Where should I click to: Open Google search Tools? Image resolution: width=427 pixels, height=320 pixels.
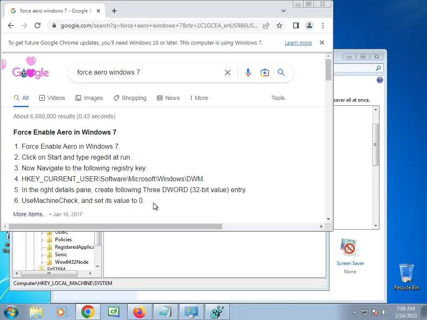tap(278, 98)
